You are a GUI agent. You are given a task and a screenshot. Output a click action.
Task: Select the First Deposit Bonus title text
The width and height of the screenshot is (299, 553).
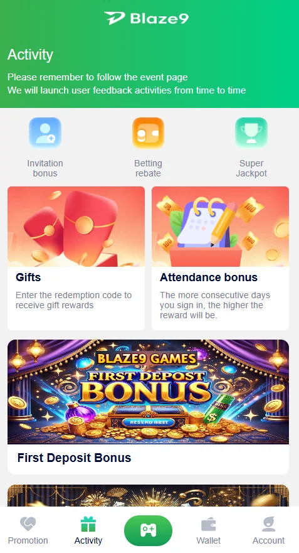[75, 458]
